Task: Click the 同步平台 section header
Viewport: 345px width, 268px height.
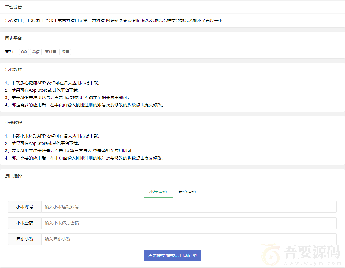Action: (13, 38)
